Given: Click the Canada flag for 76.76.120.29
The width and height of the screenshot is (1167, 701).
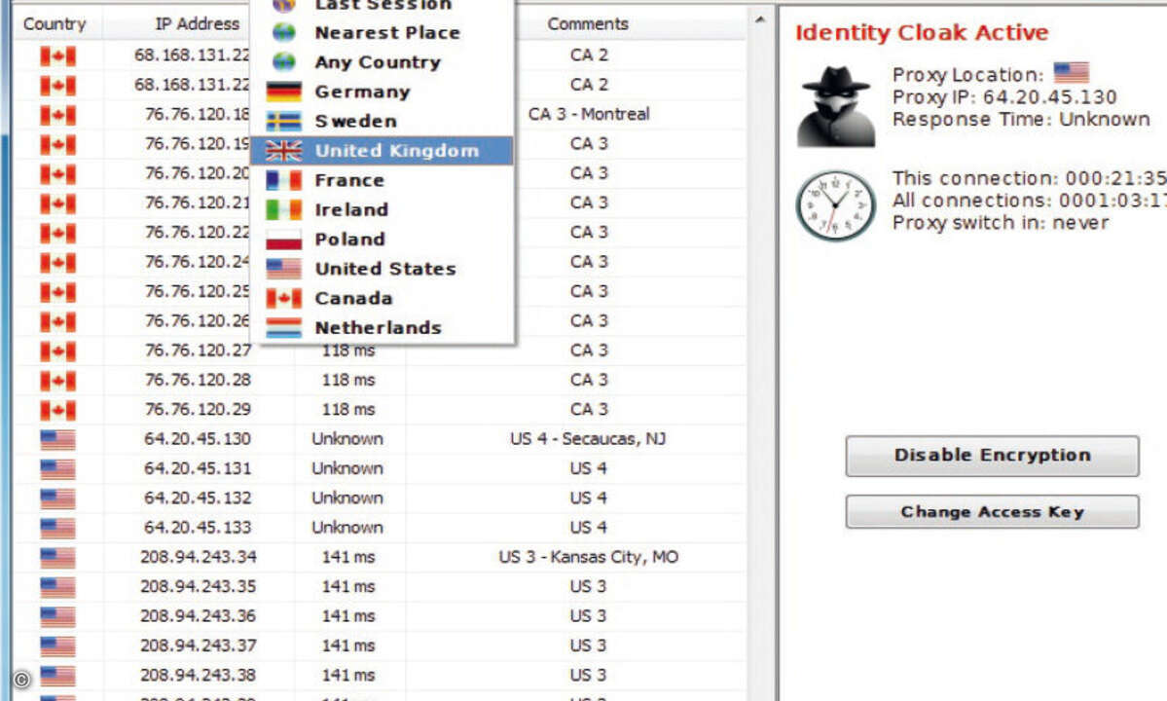Looking at the screenshot, I should pyautogui.click(x=57, y=410).
